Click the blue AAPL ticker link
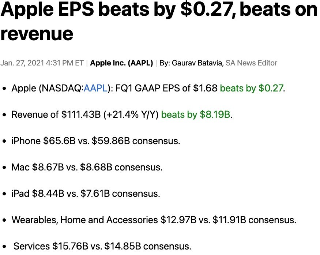The image size is (320, 255). (96, 88)
